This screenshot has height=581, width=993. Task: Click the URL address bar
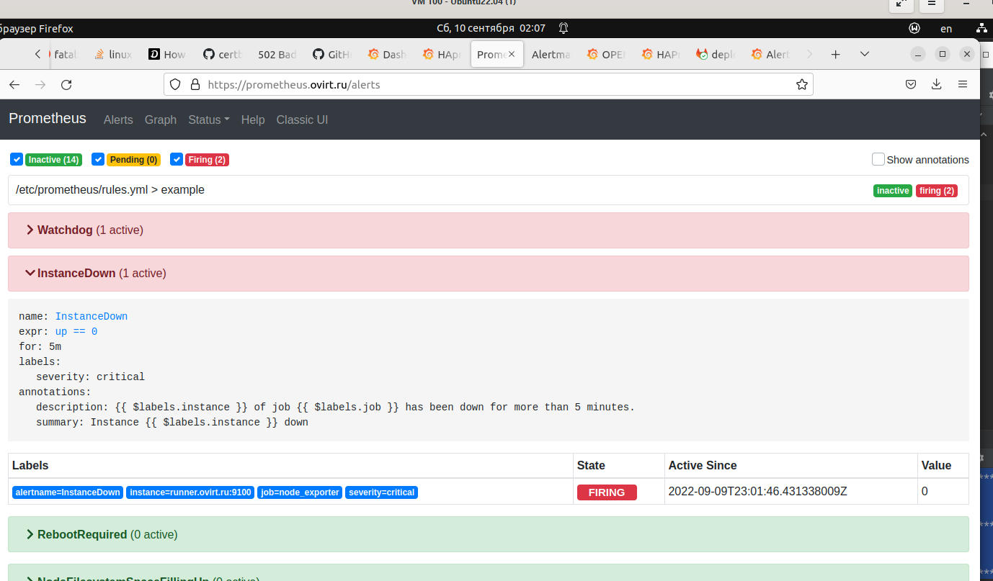489,84
